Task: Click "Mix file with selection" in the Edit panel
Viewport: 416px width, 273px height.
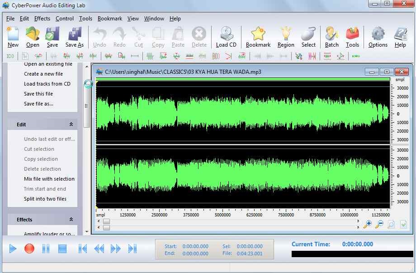Action: tap(49, 179)
